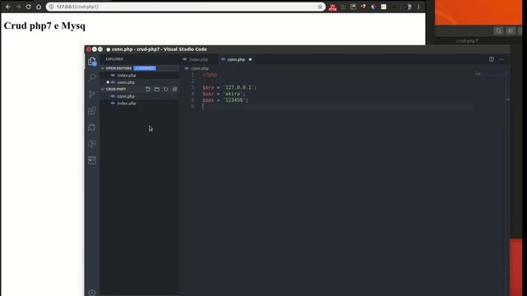The width and height of the screenshot is (527, 296).
Task: Click the $pas line with '123456'
Action: (225, 100)
